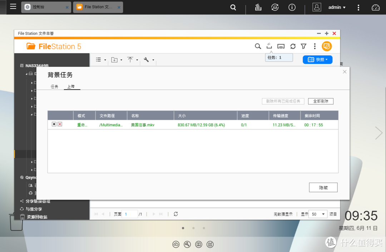Open 与我分享 in the sidebar
The height and width of the screenshot is (252, 386).
[x=34, y=209]
